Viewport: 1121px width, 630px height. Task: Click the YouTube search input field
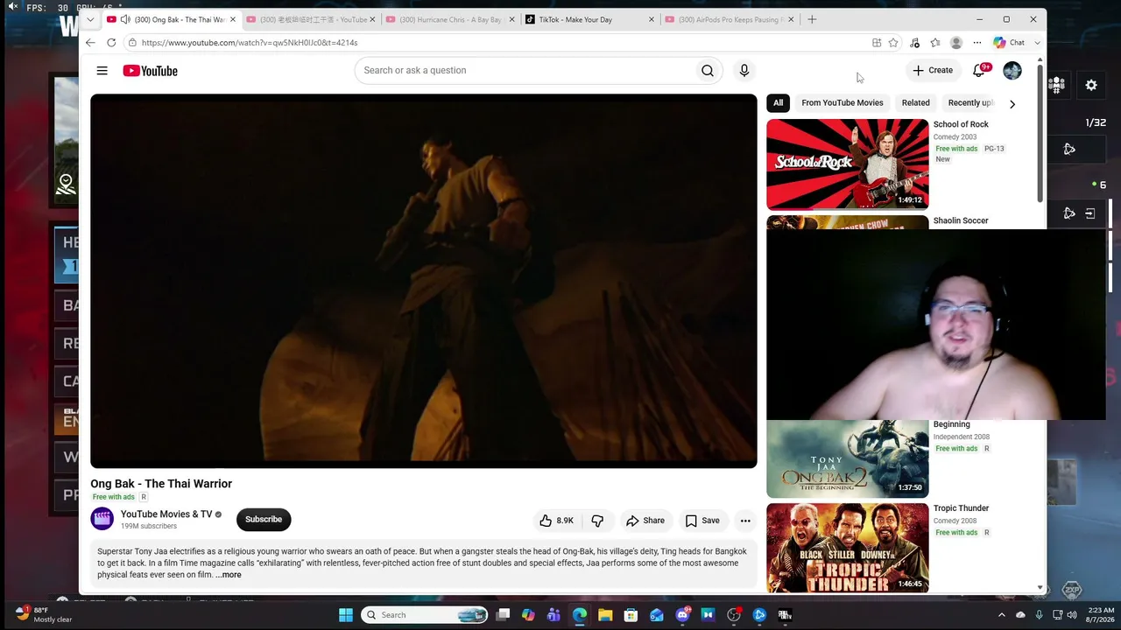pyautogui.click(x=524, y=71)
